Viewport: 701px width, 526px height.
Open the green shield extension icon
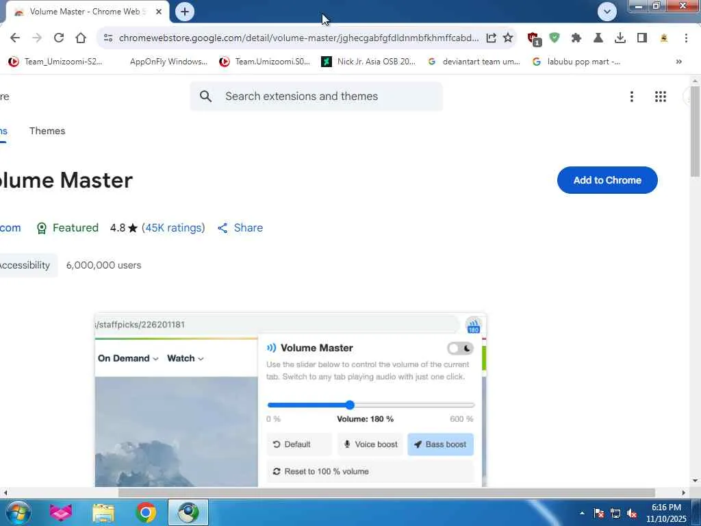point(555,38)
